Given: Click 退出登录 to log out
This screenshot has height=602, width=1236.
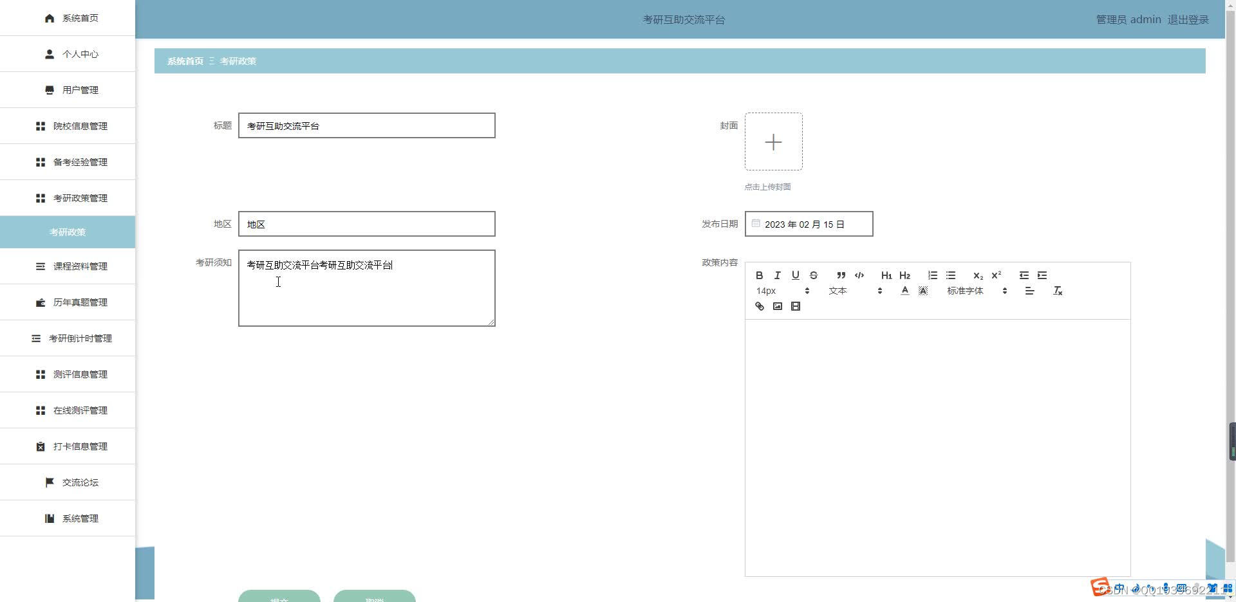Looking at the screenshot, I should [x=1188, y=19].
